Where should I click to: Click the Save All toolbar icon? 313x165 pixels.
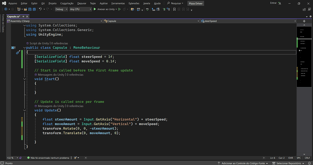(34, 9)
